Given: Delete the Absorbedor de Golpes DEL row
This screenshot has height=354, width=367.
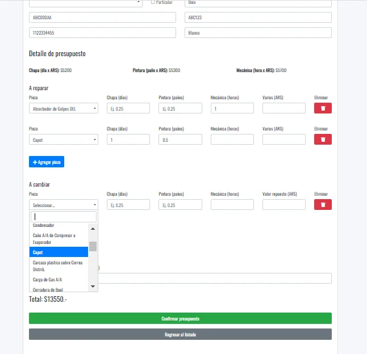Looking at the screenshot, I should tap(323, 108).
